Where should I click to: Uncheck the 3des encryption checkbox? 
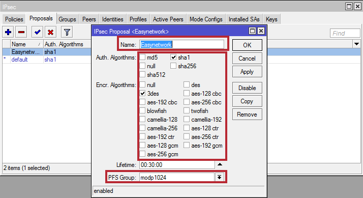click(142, 94)
